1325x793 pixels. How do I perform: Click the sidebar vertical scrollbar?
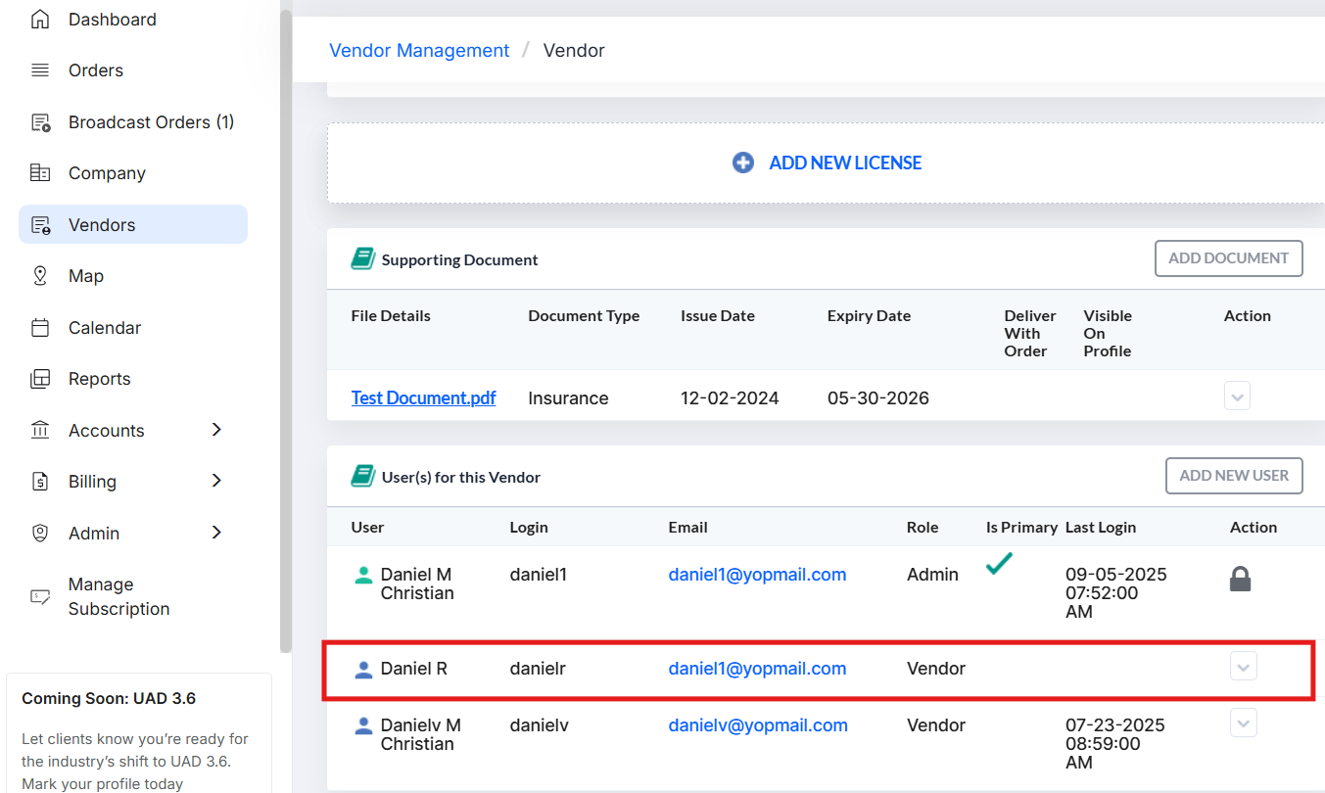(x=286, y=331)
